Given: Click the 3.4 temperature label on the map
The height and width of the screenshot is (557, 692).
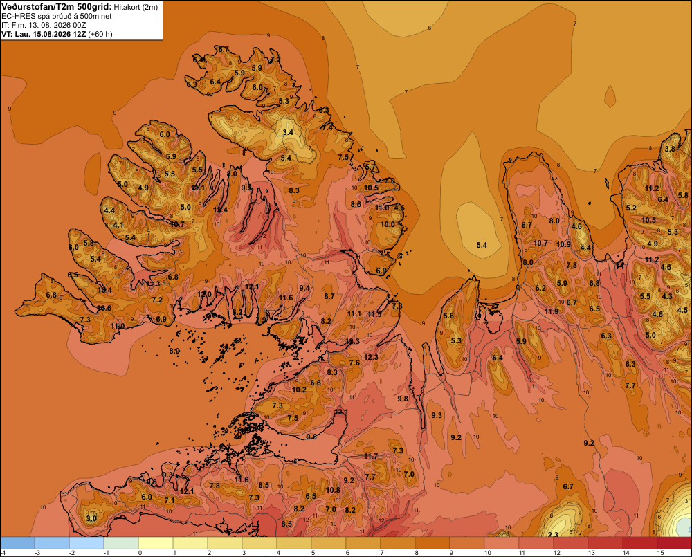Looking at the screenshot, I should tap(288, 132).
